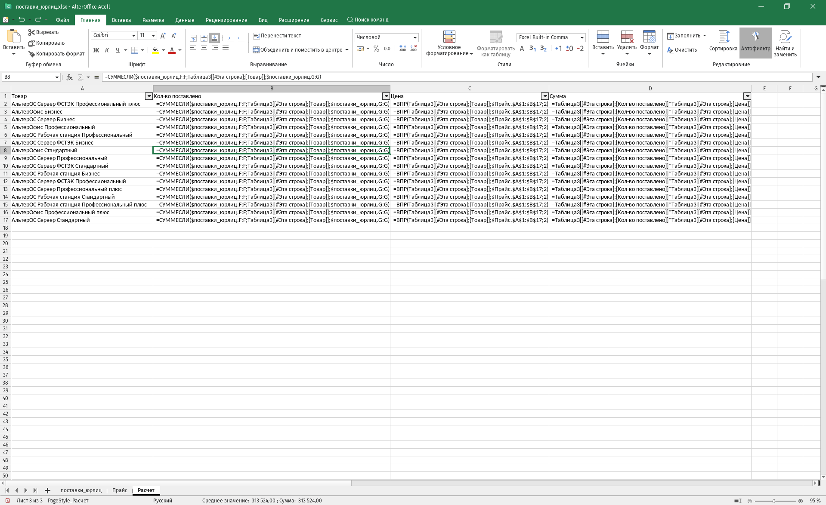Image resolution: width=826 pixels, height=505 pixels.
Task: Click the Paste (Вставить) clipboard icon
Action: pos(13,37)
